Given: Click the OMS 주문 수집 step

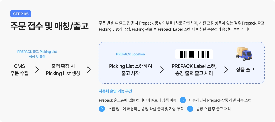Looking at the screenshot, I should [19, 70].
